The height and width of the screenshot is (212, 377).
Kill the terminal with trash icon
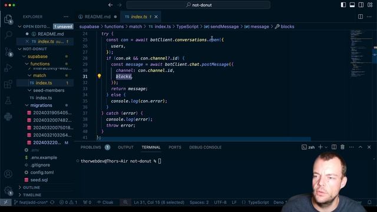coord(342,147)
